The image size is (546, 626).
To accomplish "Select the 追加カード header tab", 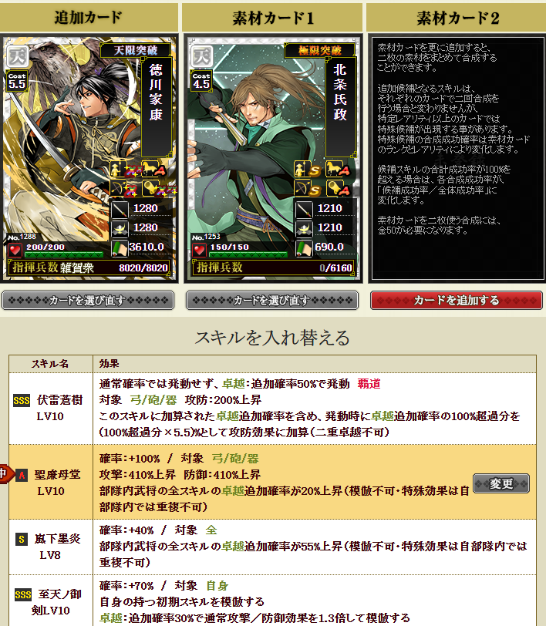I will pyautogui.click(x=88, y=18).
